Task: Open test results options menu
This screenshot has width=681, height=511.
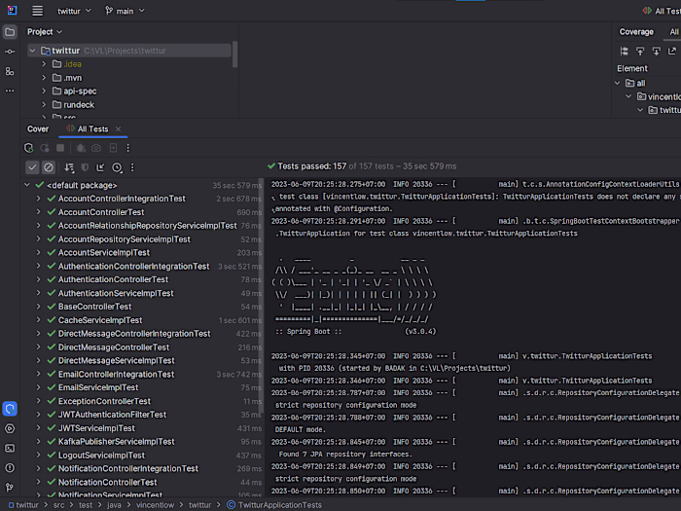Action: coord(132,167)
